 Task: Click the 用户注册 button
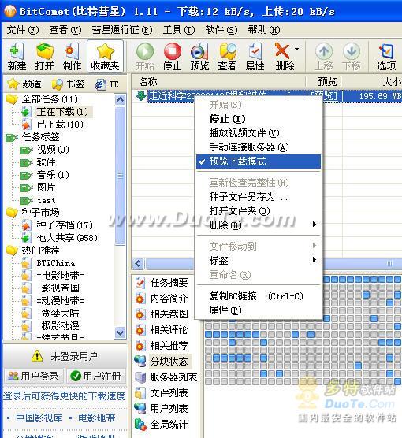[x=96, y=376]
